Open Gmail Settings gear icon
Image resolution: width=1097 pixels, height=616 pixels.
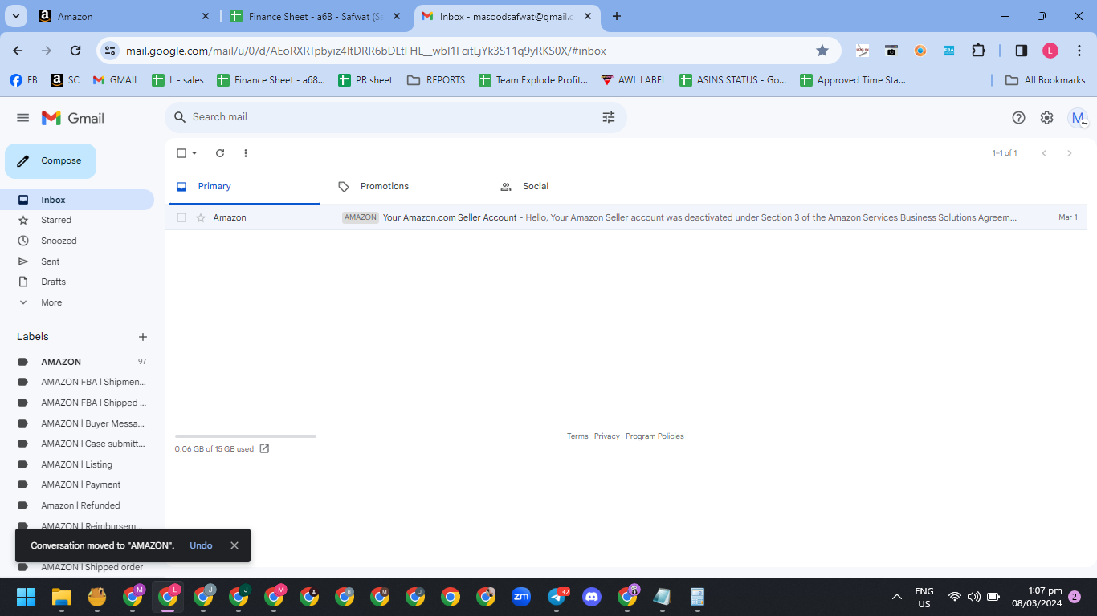1046,118
